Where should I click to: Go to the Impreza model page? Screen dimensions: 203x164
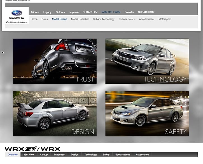point(74,12)
